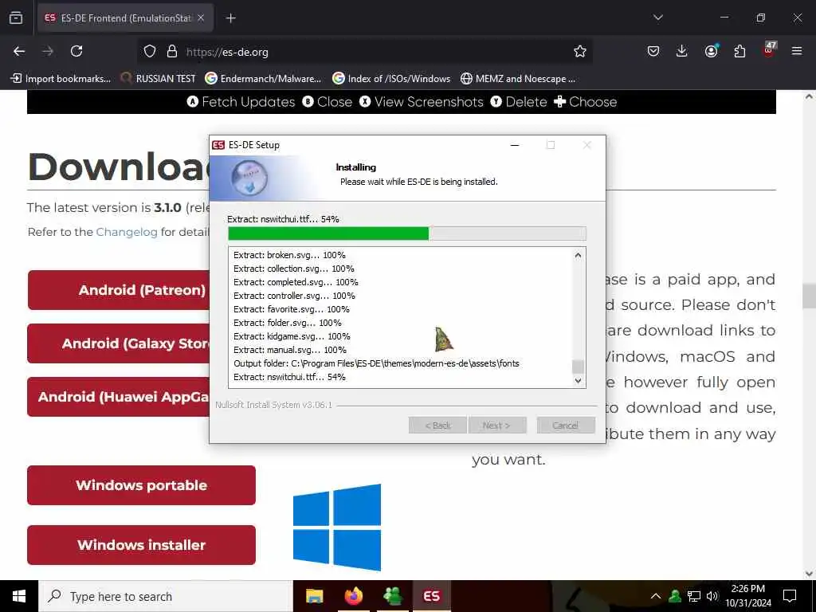Open the Firefox account icon
This screenshot has height=612, width=816.
click(711, 51)
